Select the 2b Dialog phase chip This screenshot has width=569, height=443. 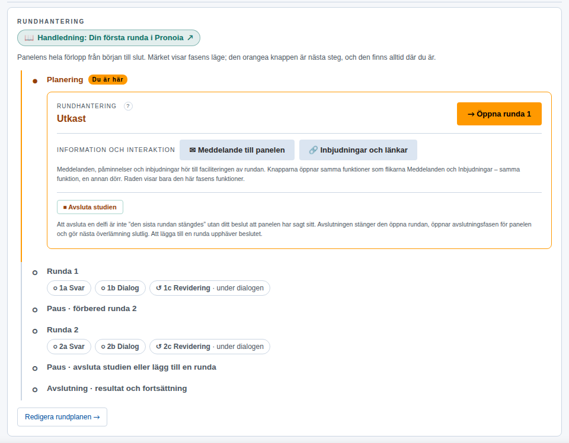[x=120, y=347]
